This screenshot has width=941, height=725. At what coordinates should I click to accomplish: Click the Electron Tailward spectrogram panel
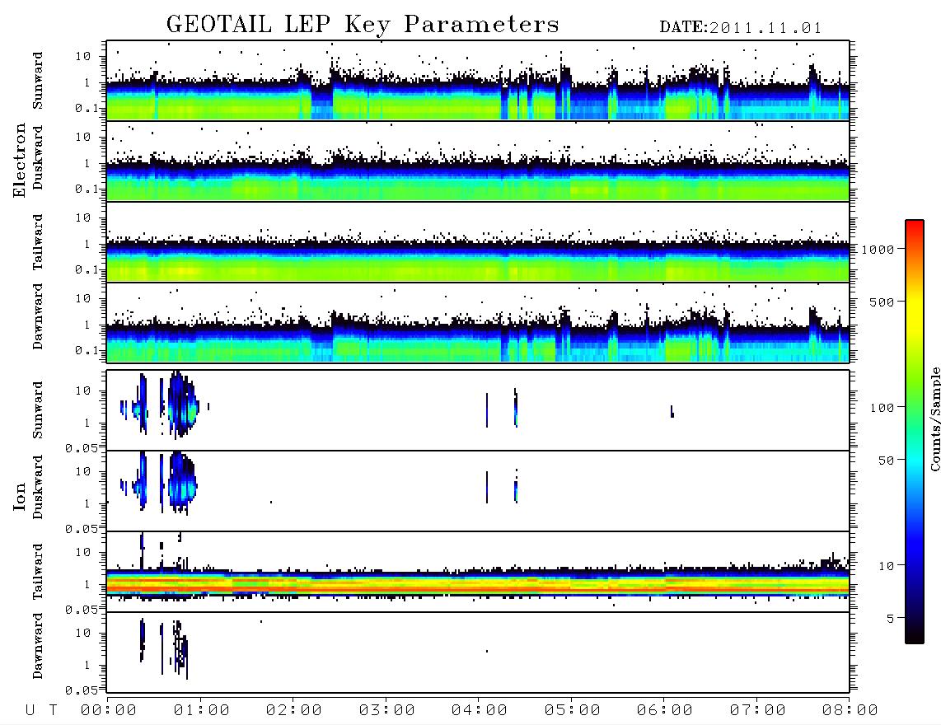tap(478, 242)
